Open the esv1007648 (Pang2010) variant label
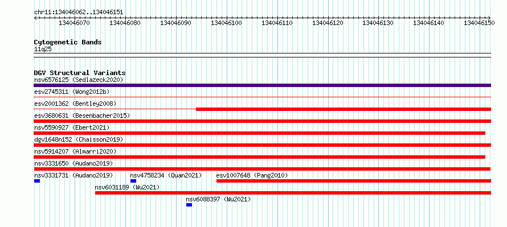Image resolution: width=507 pixels, height=227 pixels. 252,175
